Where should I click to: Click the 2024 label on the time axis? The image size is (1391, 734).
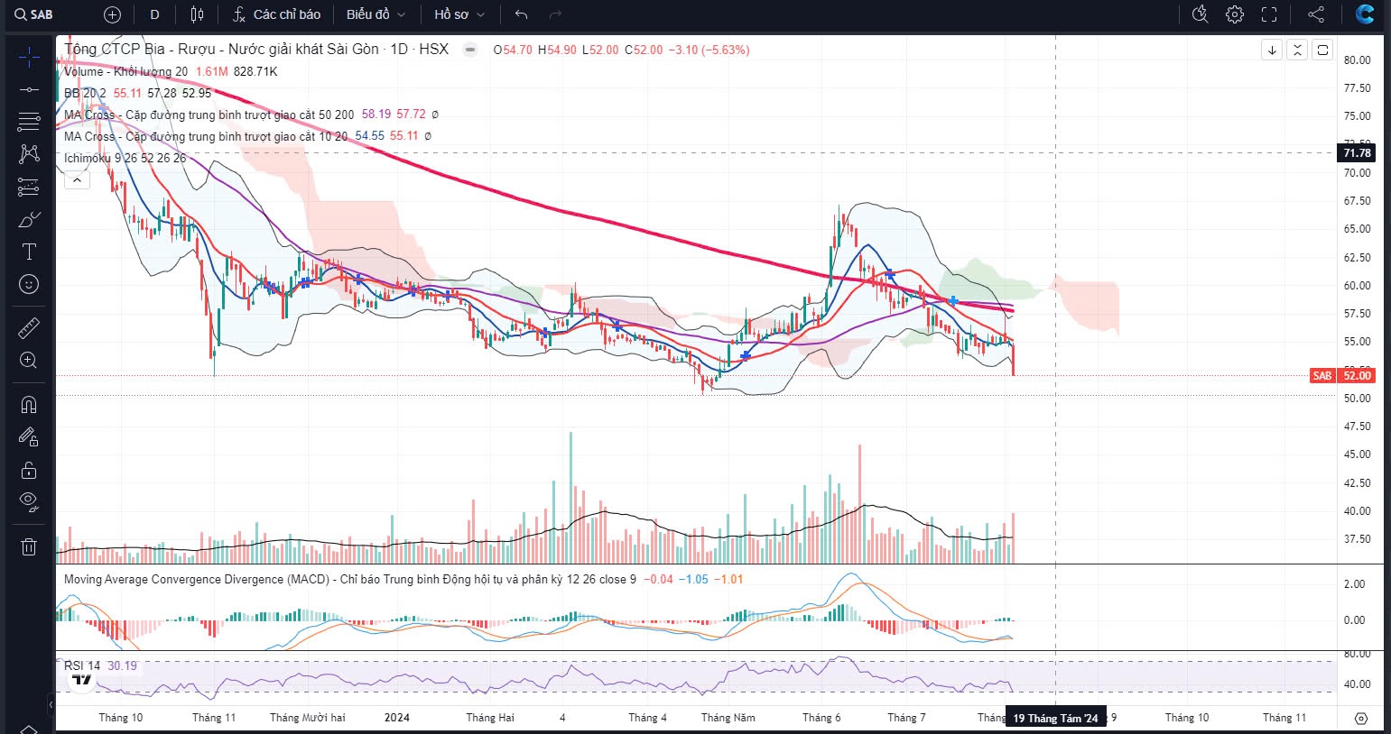click(x=397, y=718)
